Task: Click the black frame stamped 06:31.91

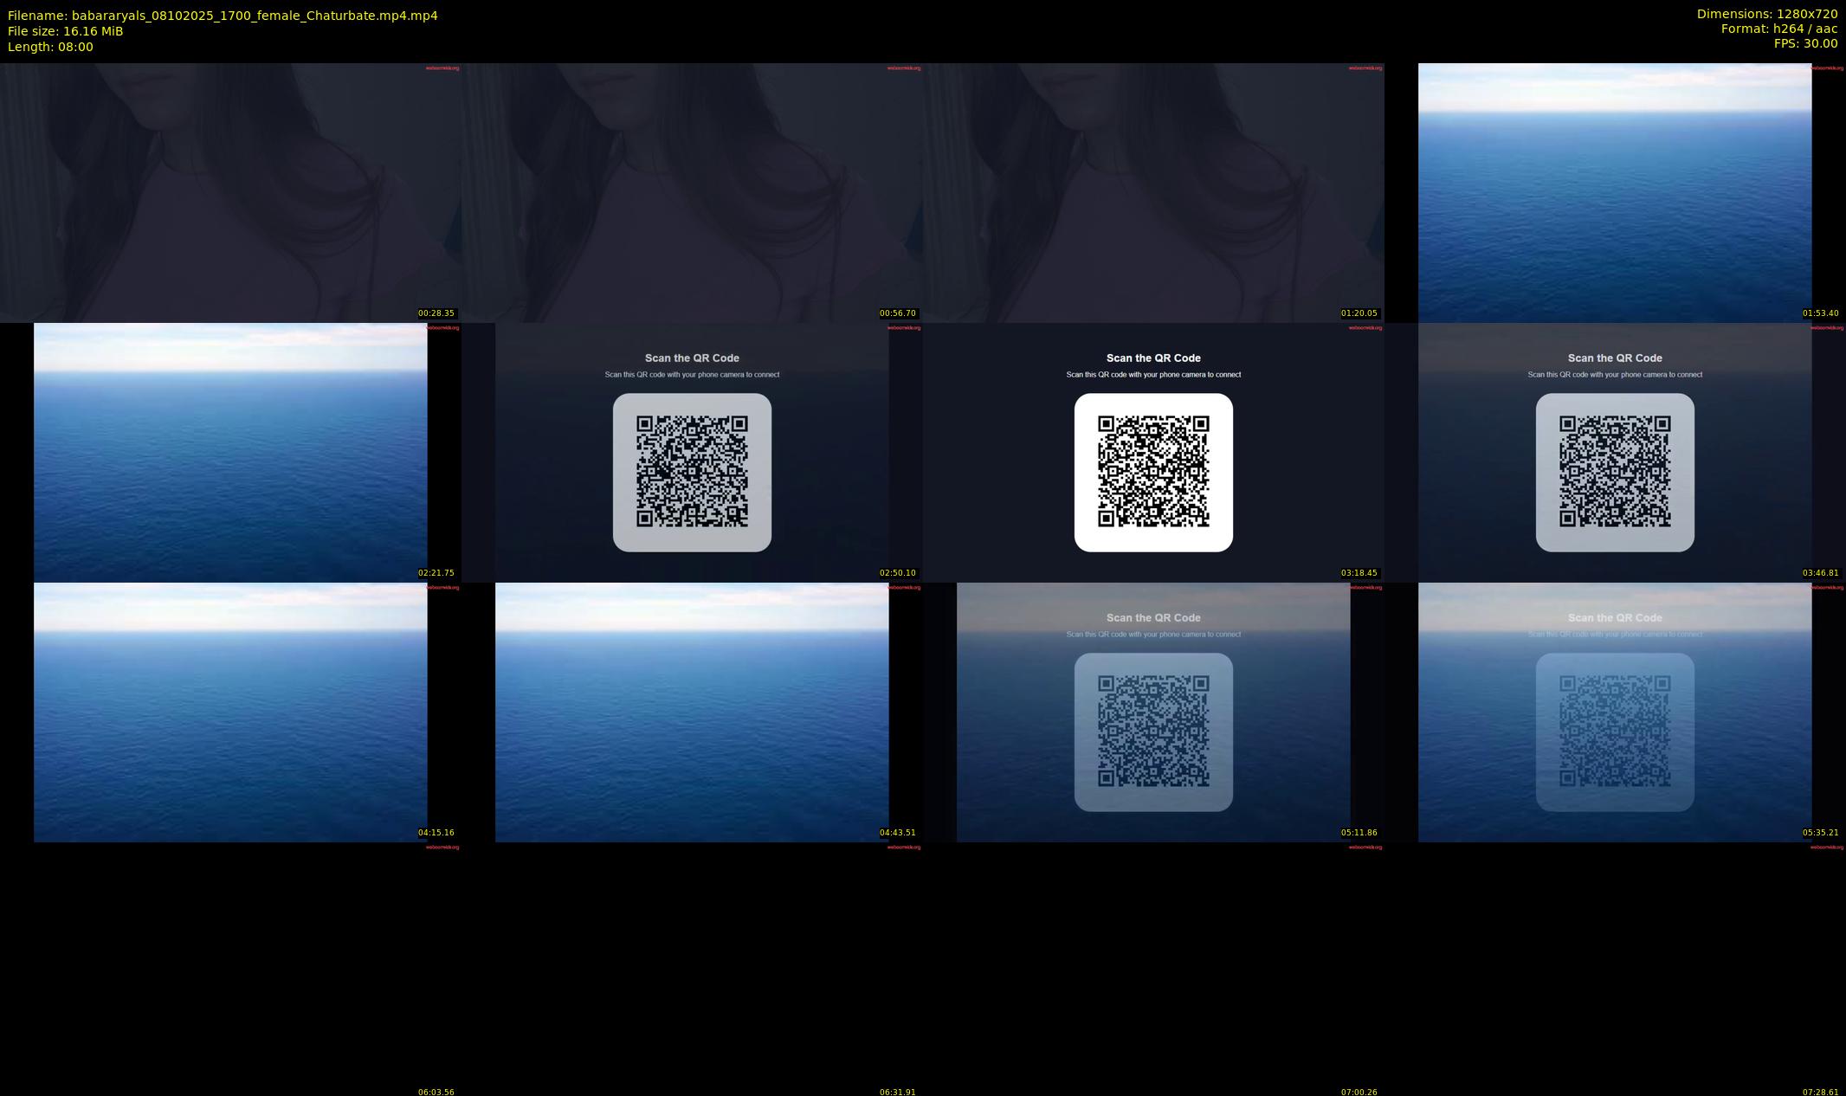Action: 692,970
